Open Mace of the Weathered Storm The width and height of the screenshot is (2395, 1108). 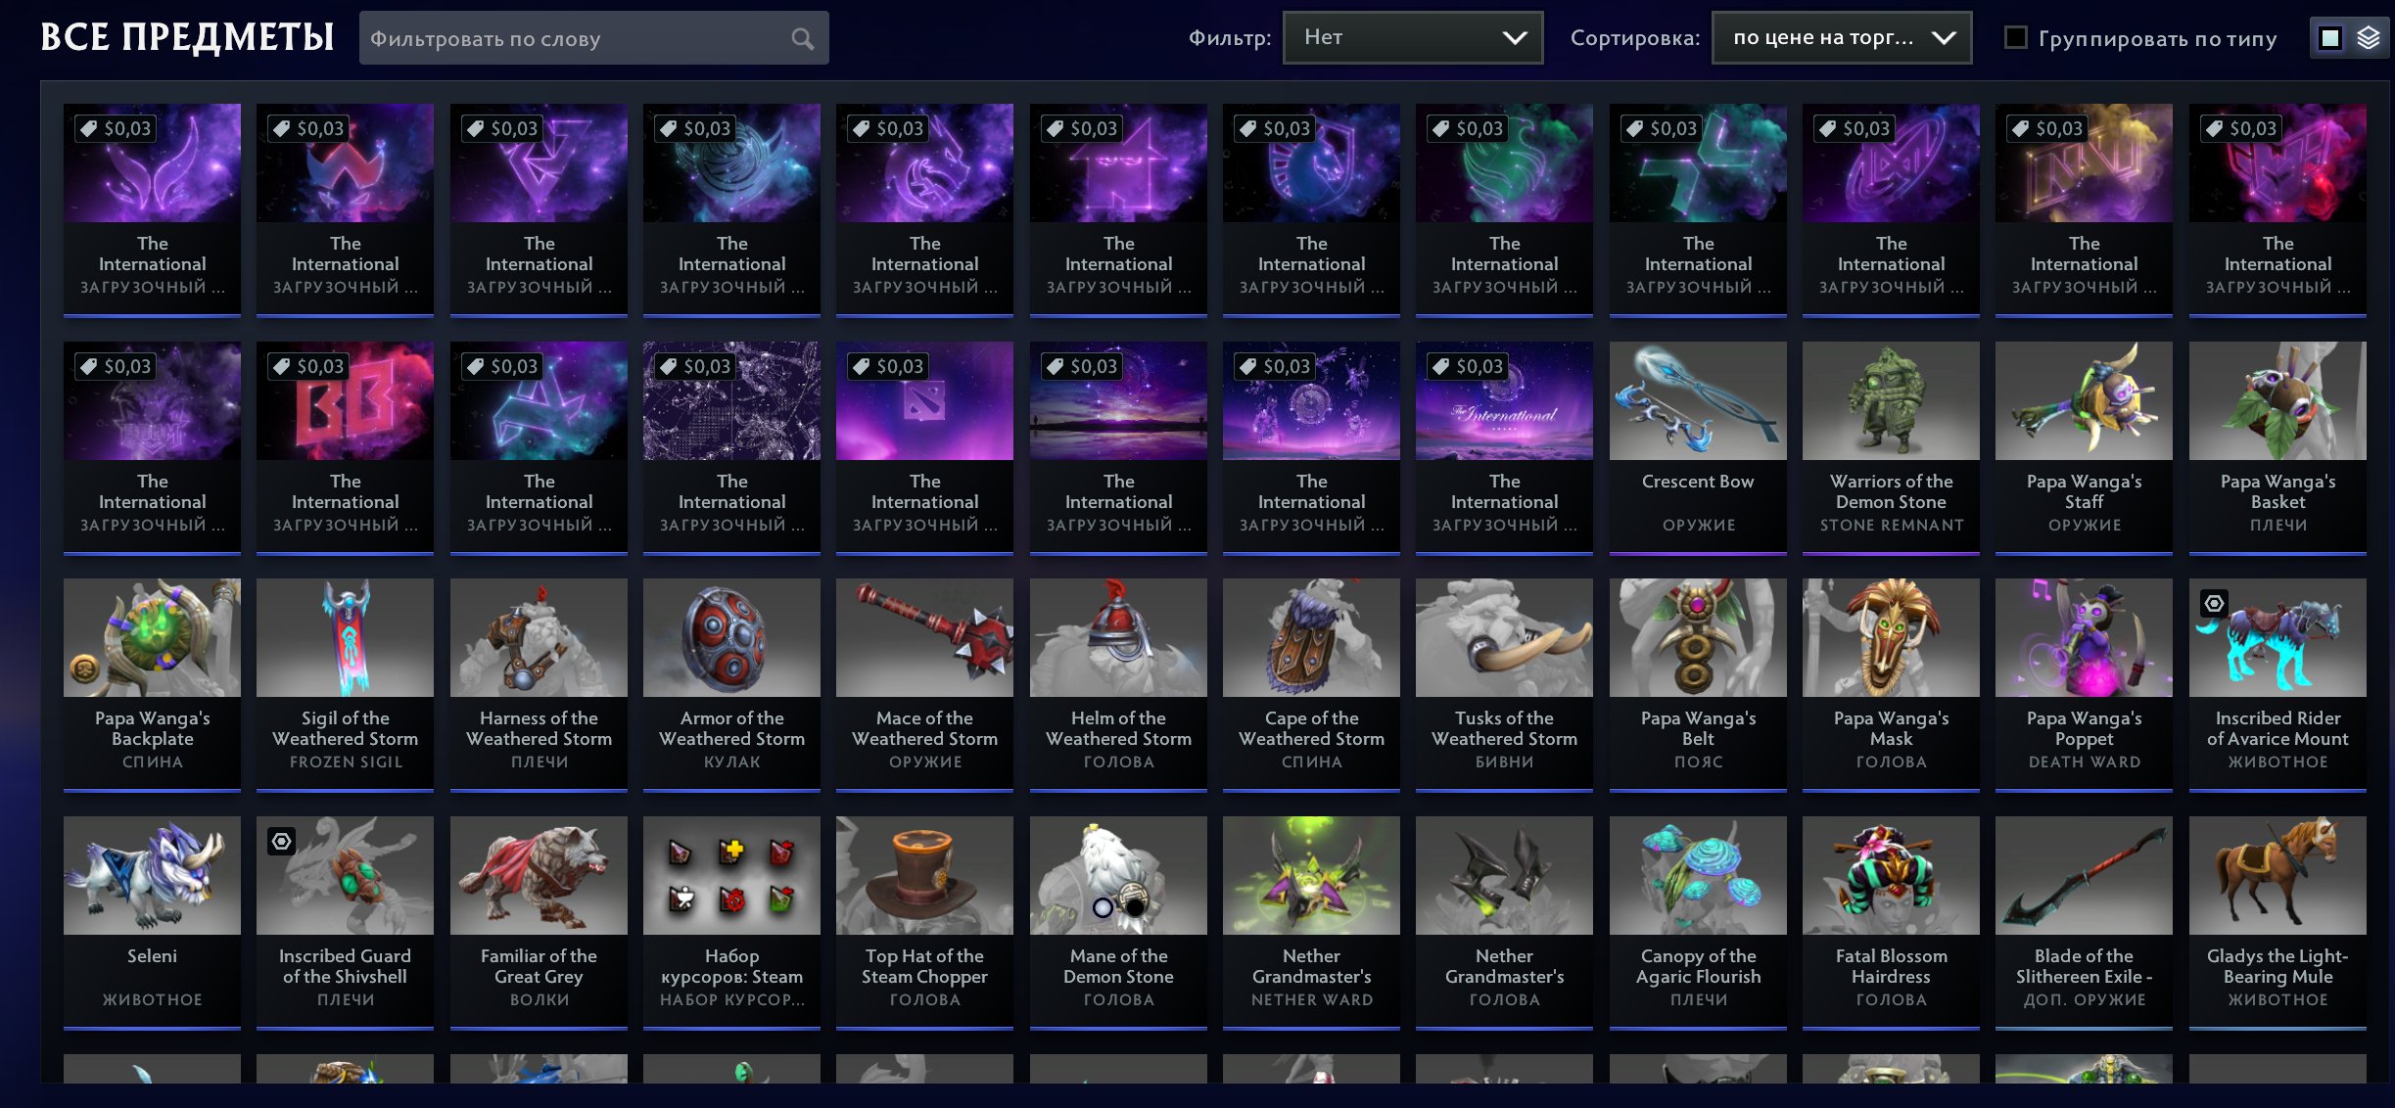[x=924, y=684]
